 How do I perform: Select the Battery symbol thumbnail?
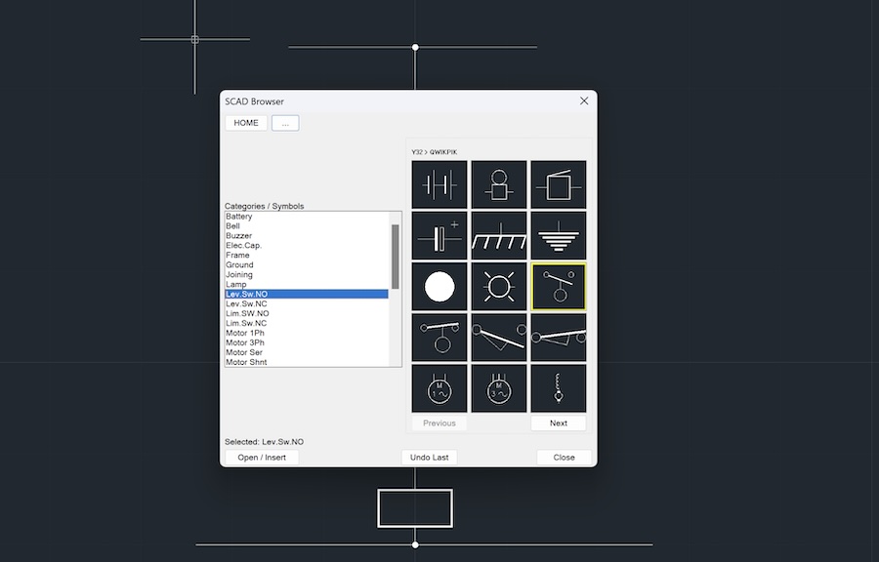(x=439, y=184)
